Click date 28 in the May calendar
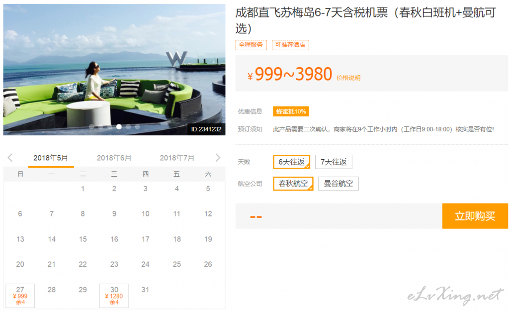Image resolution: width=509 pixels, height=312 pixels. (x=52, y=290)
